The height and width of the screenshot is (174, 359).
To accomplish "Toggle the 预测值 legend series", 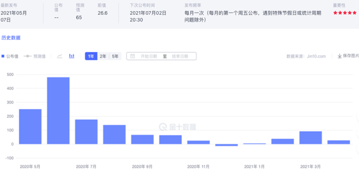I will (x=35, y=56).
